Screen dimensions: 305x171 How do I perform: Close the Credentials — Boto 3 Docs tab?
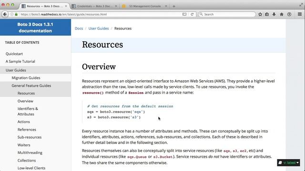point(116,6)
